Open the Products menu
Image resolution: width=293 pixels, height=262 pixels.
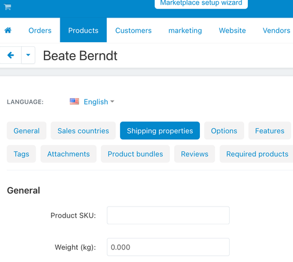tap(83, 30)
